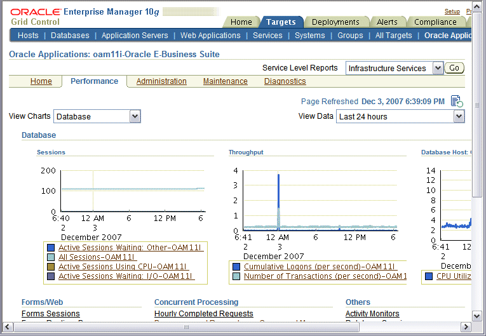Go to the Hosts subtab
The width and height of the screenshot is (486, 336).
point(28,36)
